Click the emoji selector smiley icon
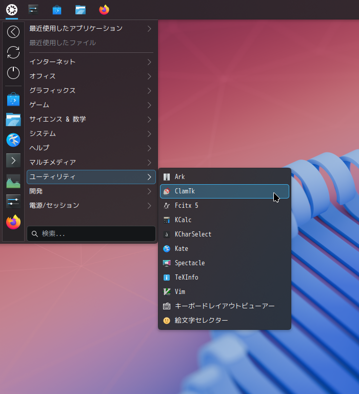The width and height of the screenshot is (359, 394). point(167,320)
